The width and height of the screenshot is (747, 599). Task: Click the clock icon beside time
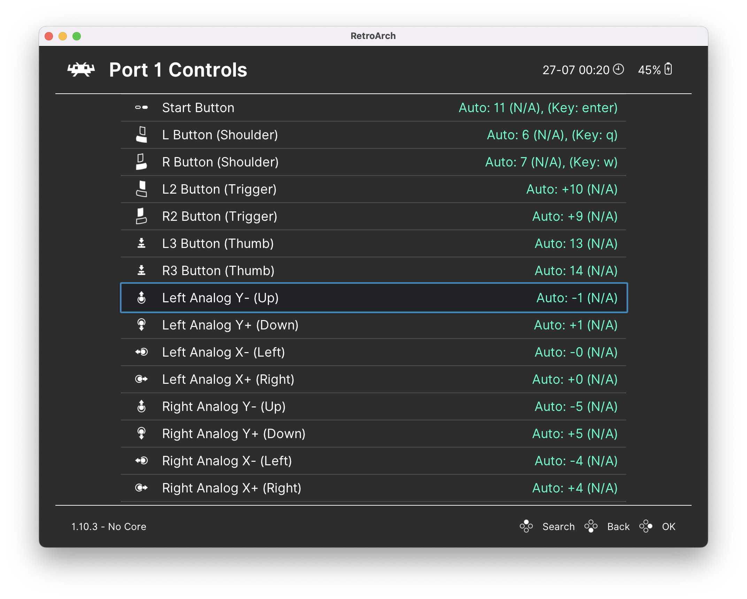[x=618, y=69]
